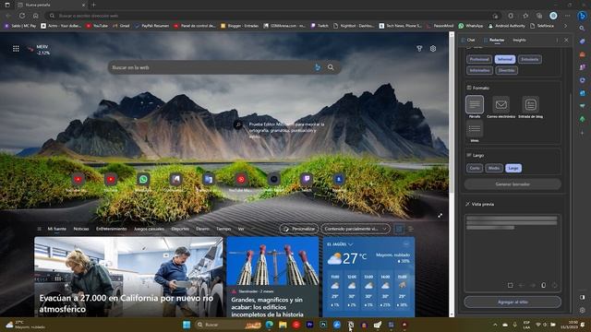Open browser favorites star icon
Screen dimensions: 591x332
(x=525, y=16)
